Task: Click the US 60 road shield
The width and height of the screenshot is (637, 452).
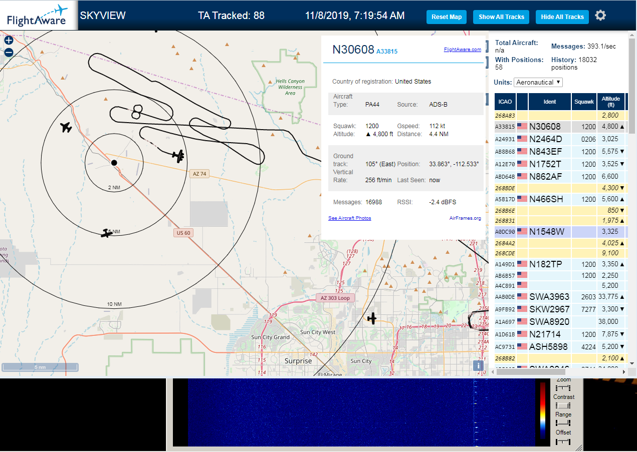Action: pos(183,233)
